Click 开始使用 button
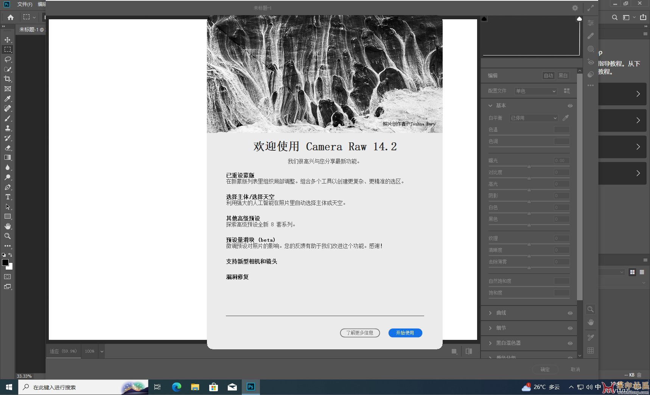Viewport: 650px width, 395px height. coord(405,333)
